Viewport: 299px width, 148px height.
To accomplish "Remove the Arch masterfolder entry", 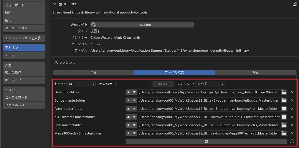I will 292,109.
